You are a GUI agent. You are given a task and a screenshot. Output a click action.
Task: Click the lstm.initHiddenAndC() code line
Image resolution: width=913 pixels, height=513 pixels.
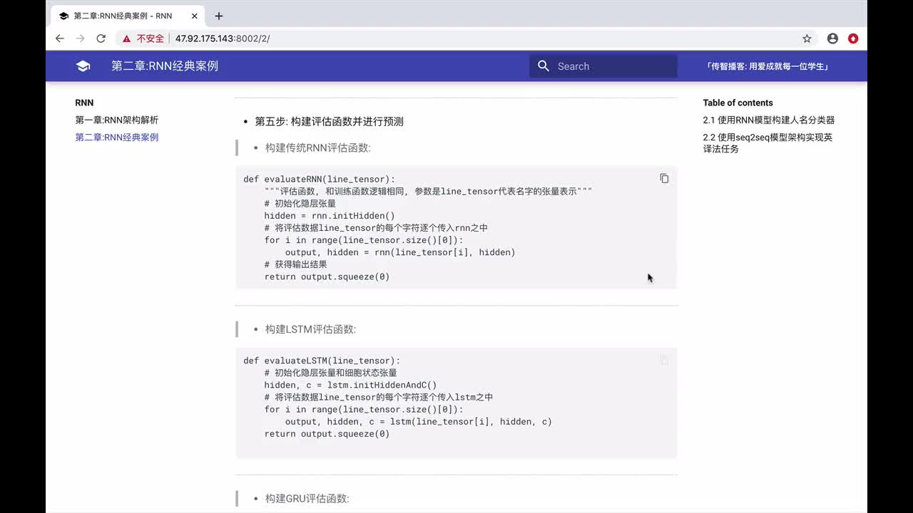point(350,385)
